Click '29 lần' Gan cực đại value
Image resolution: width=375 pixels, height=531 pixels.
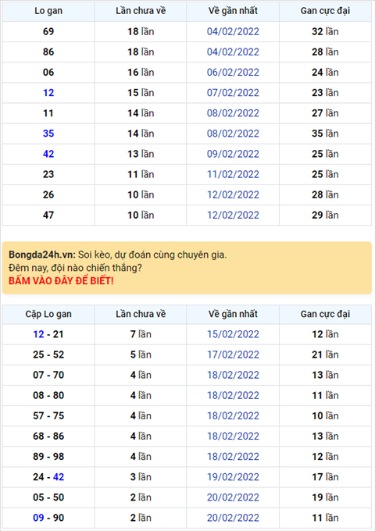325,215
